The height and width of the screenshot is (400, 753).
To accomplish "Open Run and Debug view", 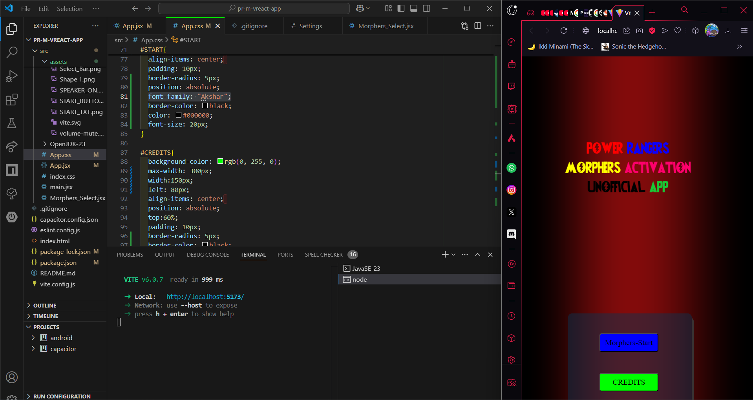I will [12, 76].
